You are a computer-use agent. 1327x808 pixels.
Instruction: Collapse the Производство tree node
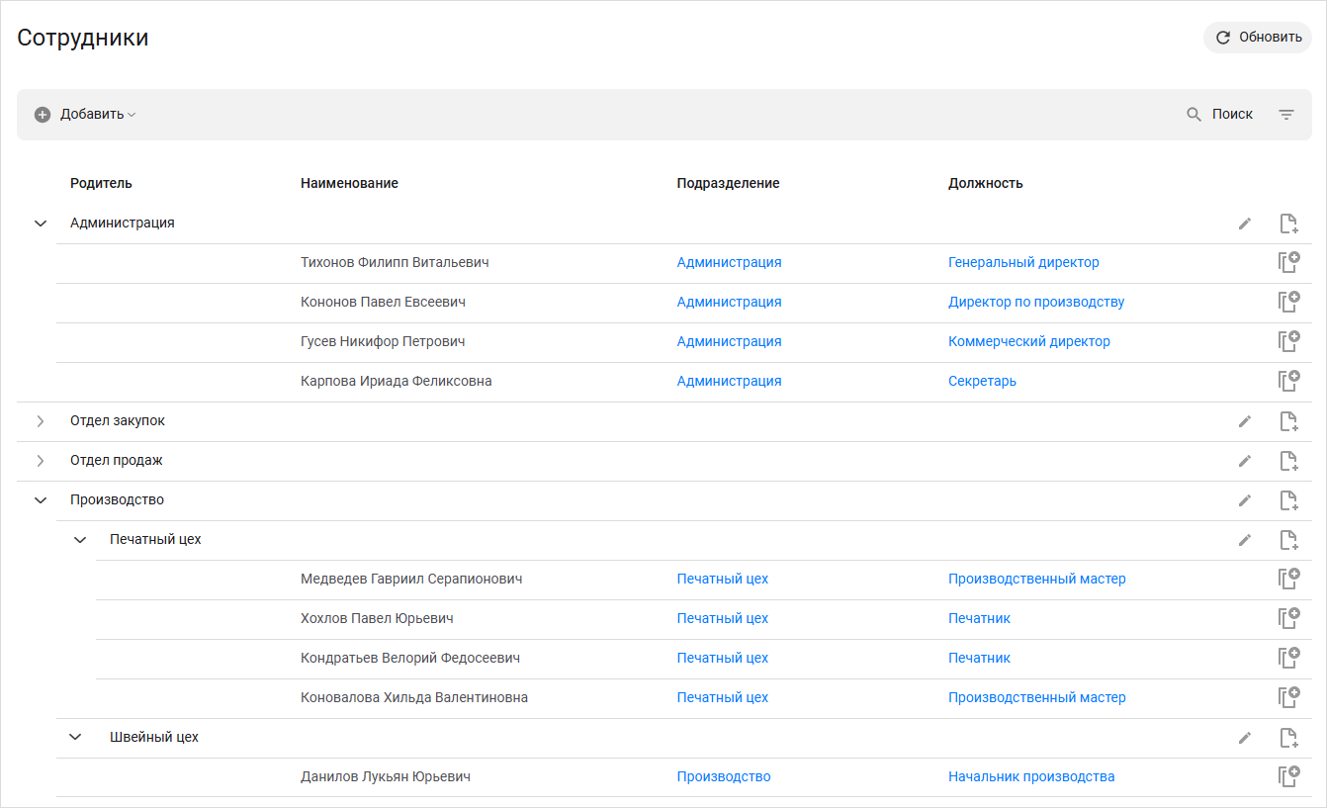(41, 500)
